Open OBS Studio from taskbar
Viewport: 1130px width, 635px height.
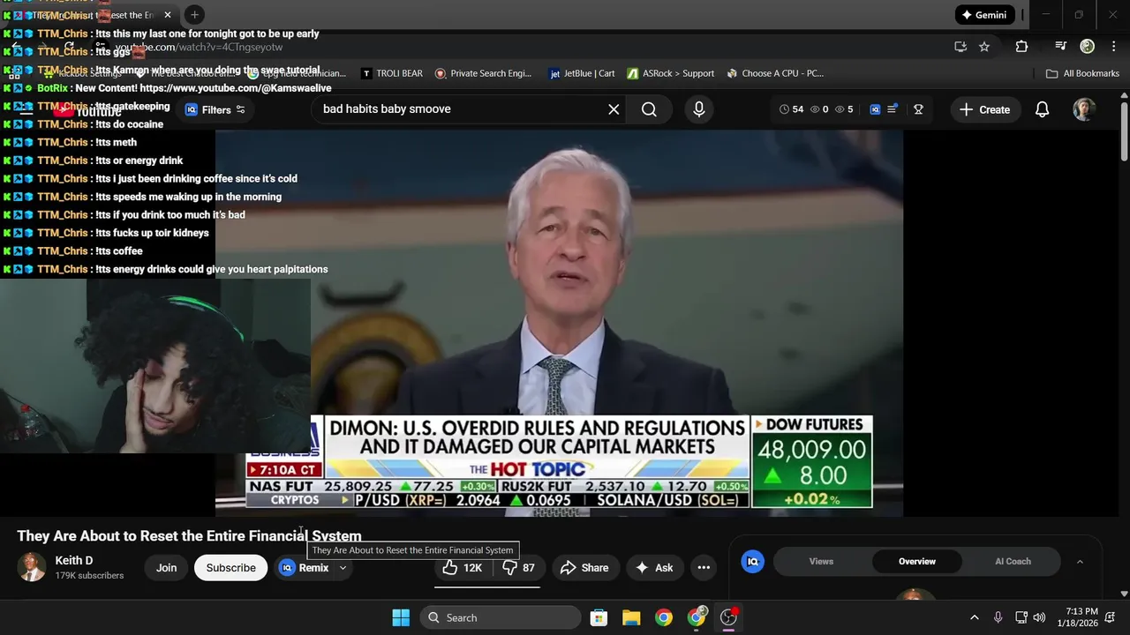tap(729, 617)
